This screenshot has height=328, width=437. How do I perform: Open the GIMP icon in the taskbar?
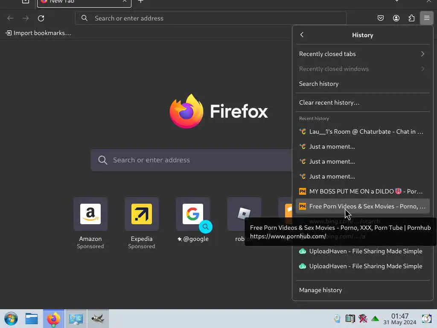point(98,319)
